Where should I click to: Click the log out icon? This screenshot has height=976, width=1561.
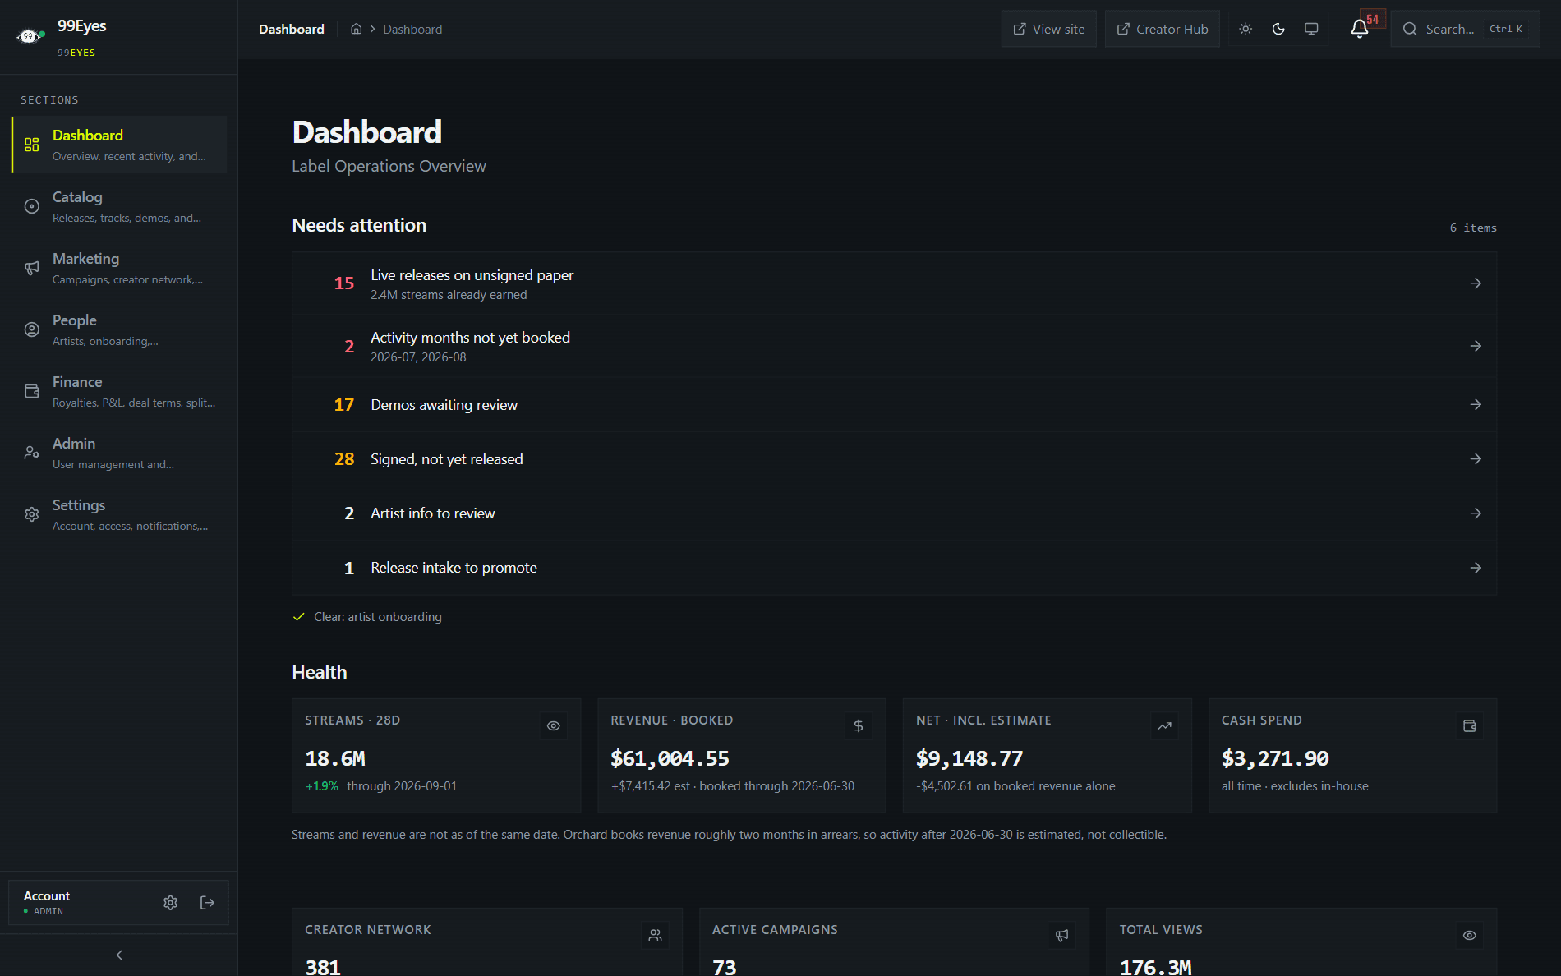tap(207, 902)
